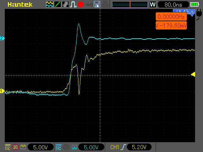Viewport: 203px width, 152px height.
Task: Click the power plug icon
Action: 199,15
